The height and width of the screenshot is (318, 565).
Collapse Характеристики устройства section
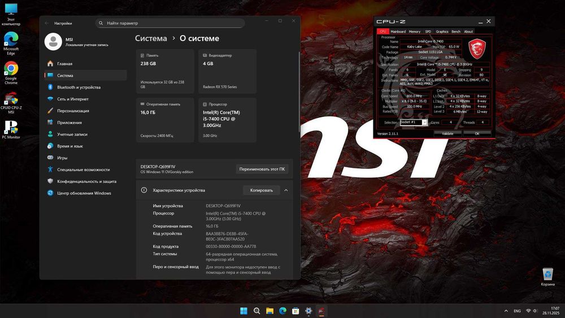(x=286, y=190)
